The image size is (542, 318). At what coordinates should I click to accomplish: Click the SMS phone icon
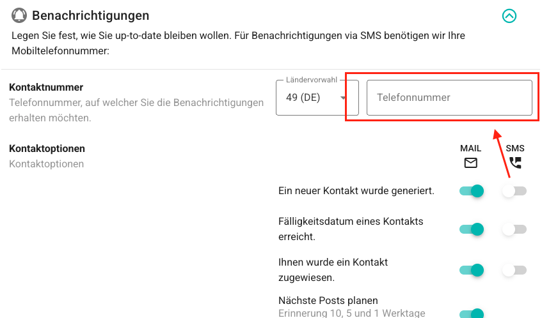pyautogui.click(x=515, y=163)
